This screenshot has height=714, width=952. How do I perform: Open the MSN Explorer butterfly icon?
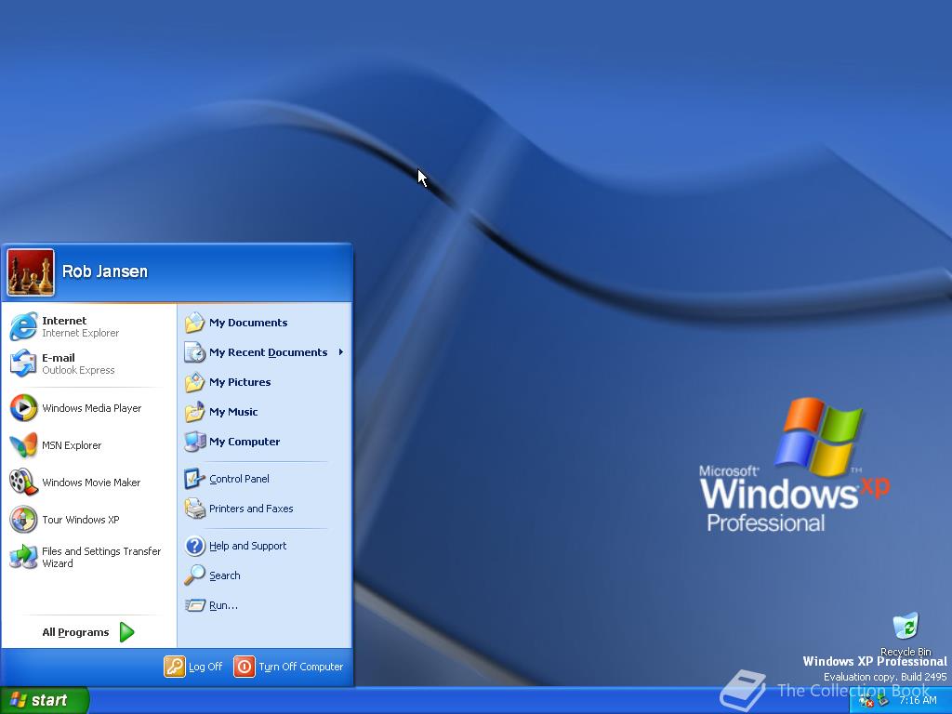[x=23, y=445]
